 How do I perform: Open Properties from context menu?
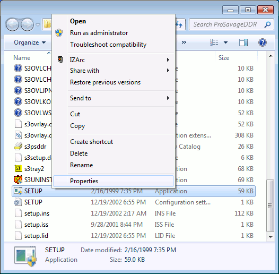click(114, 181)
